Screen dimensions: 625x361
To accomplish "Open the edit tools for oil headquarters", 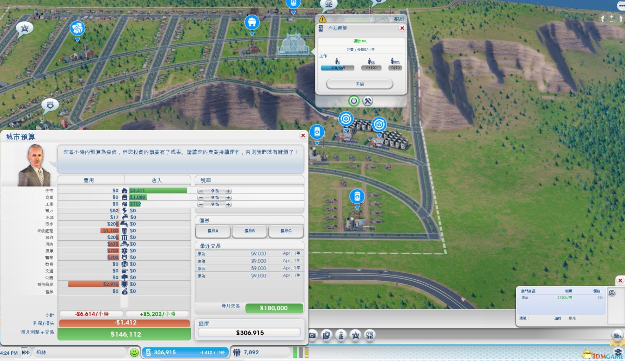I will (x=368, y=101).
